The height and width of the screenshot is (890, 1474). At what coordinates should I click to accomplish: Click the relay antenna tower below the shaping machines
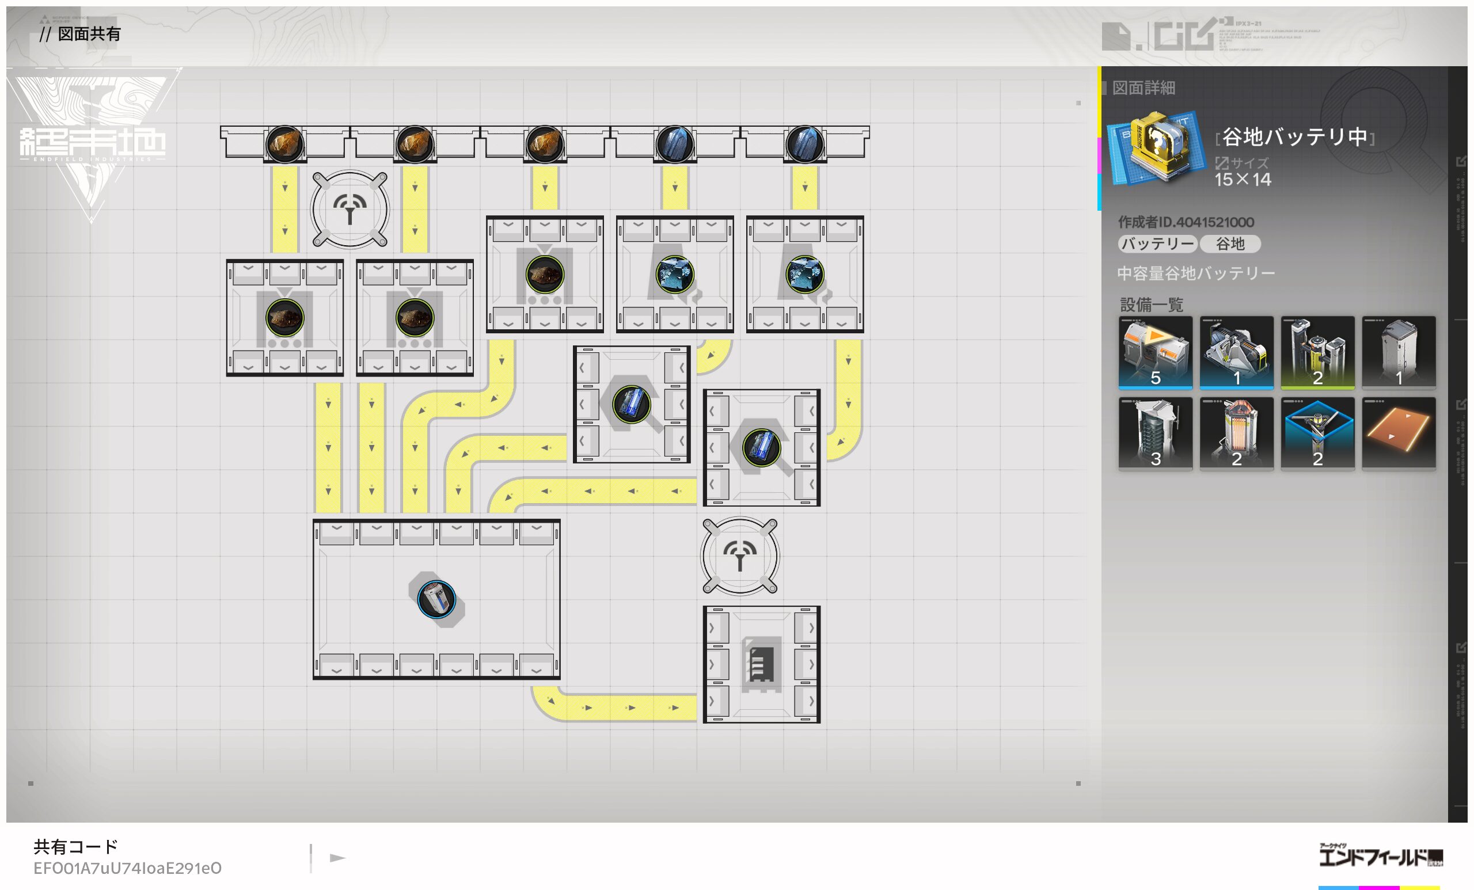(740, 556)
